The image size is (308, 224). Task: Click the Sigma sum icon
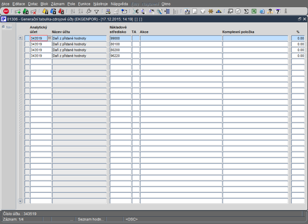(246, 12)
